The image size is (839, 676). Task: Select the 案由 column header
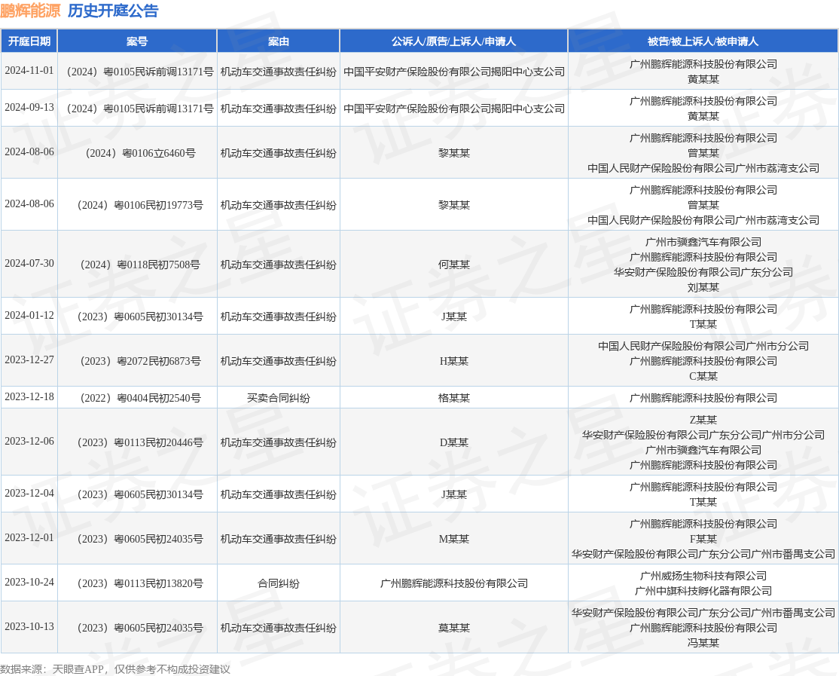point(278,41)
